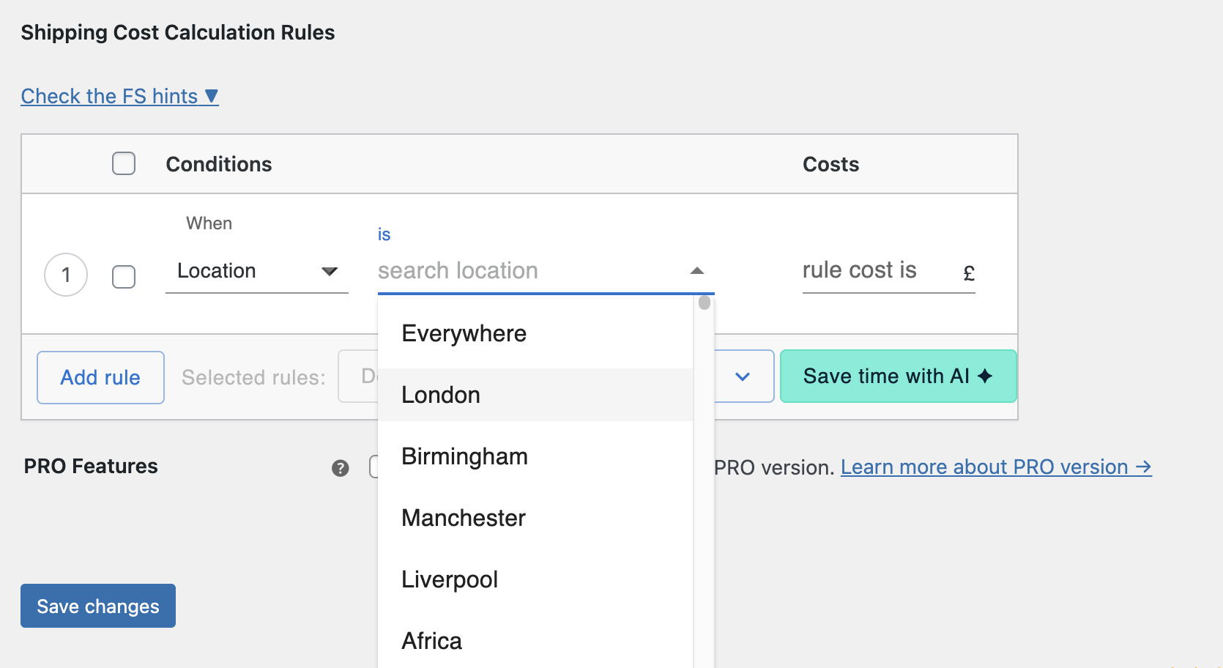Viewport: 1223px width, 668px height.
Task: Click the downward triangle in Check the FS hints
Action: 211,95
